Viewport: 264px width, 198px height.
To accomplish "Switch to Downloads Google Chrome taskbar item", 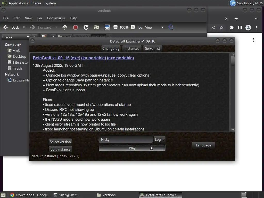I will [30, 195].
